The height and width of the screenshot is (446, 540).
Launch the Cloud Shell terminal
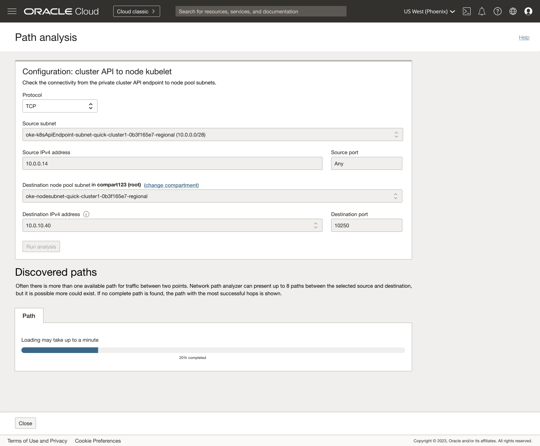click(467, 11)
